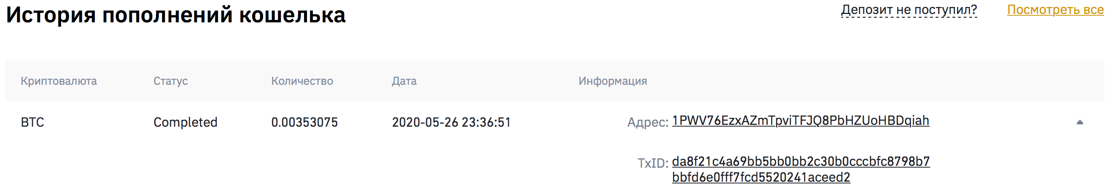This screenshot has width=1108, height=191.
Task: Click the "TxID:" label
Action: (x=653, y=163)
